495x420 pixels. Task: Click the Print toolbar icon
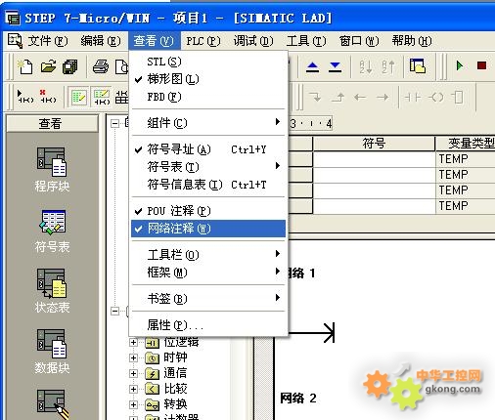pyautogui.click(x=101, y=66)
